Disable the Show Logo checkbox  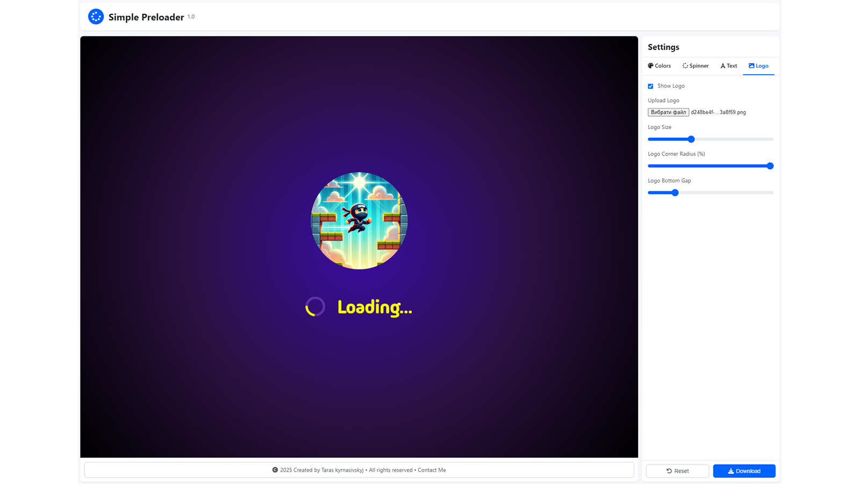click(650, 86)
